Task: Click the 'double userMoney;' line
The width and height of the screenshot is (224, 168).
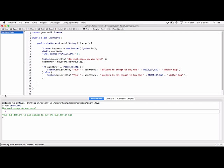Action: (53, 51)
